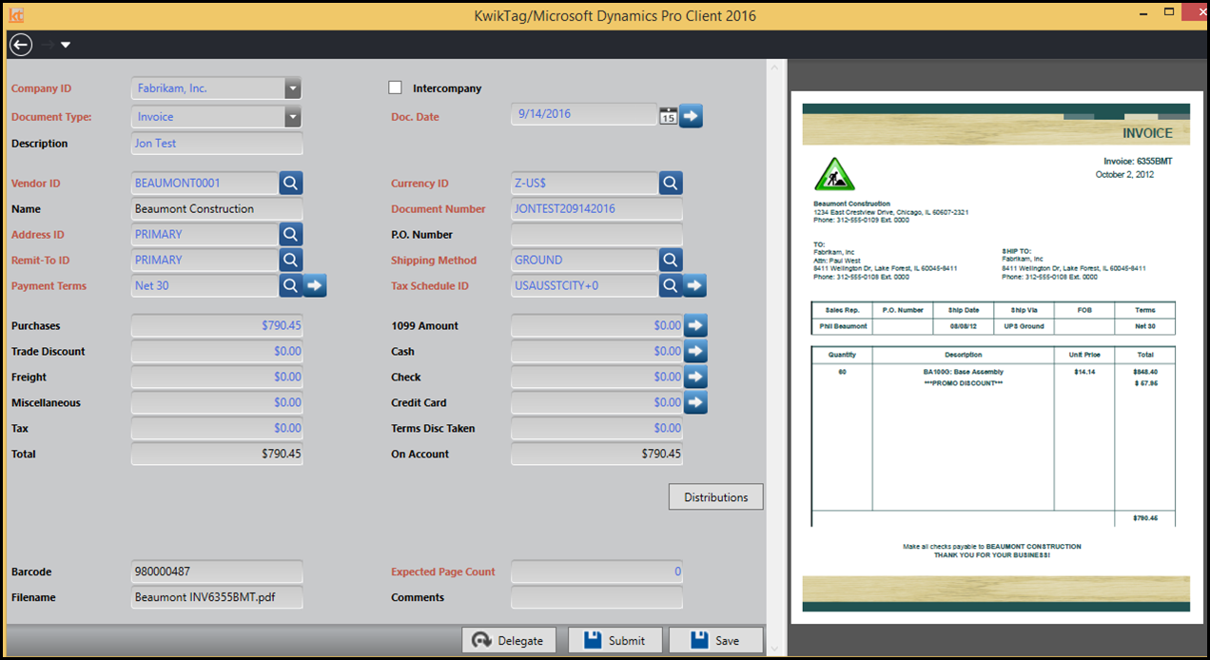Edit the Description field
Screen dimensions: 1210x660
click(x=217, y=144)
